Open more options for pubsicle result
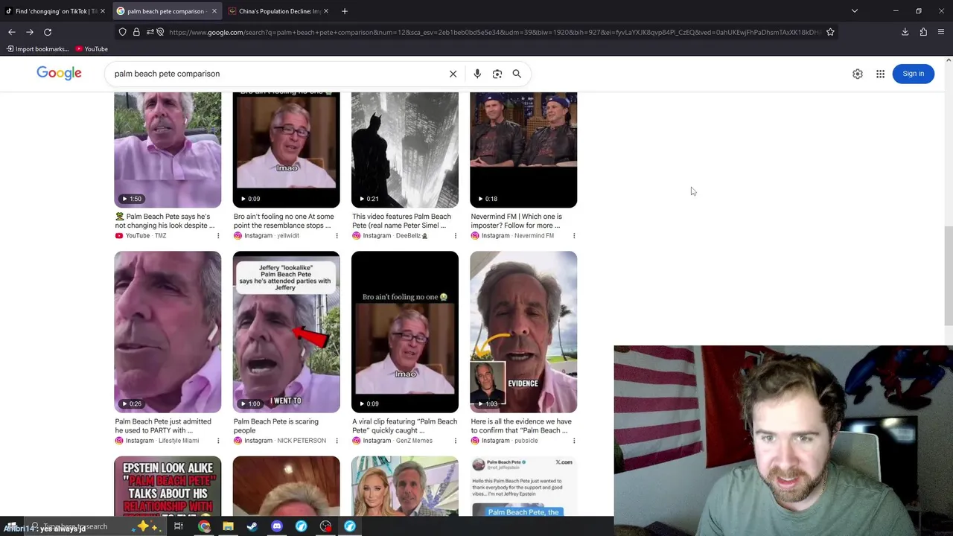The width and height of the screenshot is (953, 536). 574,441
